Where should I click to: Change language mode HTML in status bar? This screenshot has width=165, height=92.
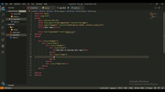click(x=131, y=88)
